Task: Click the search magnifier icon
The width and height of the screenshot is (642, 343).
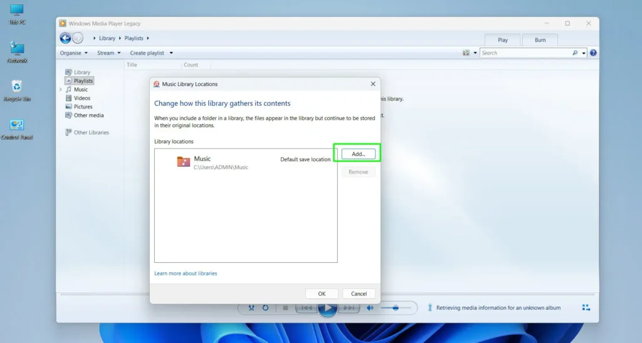Action: point(575,53)
